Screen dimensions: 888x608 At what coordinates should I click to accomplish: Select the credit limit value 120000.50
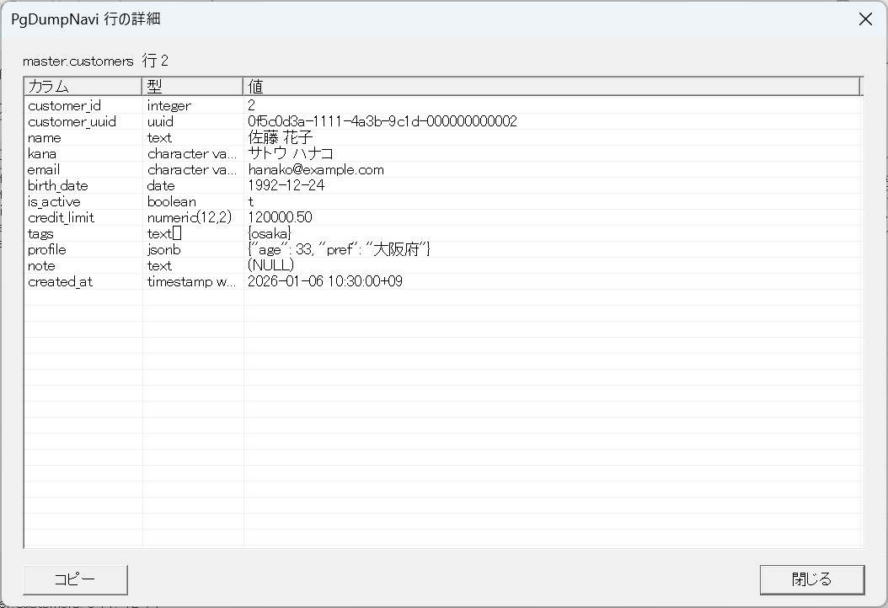(280, 217)
